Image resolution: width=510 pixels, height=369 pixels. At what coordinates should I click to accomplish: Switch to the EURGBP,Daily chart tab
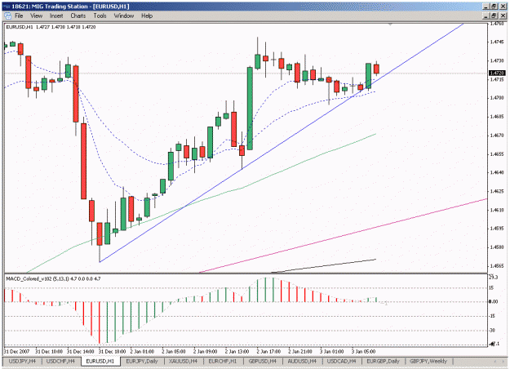(x=383, y=361)
